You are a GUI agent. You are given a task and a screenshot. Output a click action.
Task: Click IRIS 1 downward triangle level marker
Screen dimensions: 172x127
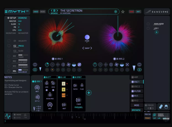tap(40, 69)
